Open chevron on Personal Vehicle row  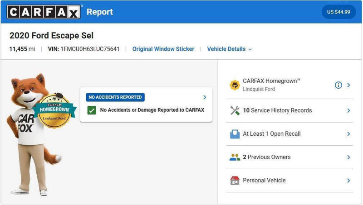click(348, 181)
